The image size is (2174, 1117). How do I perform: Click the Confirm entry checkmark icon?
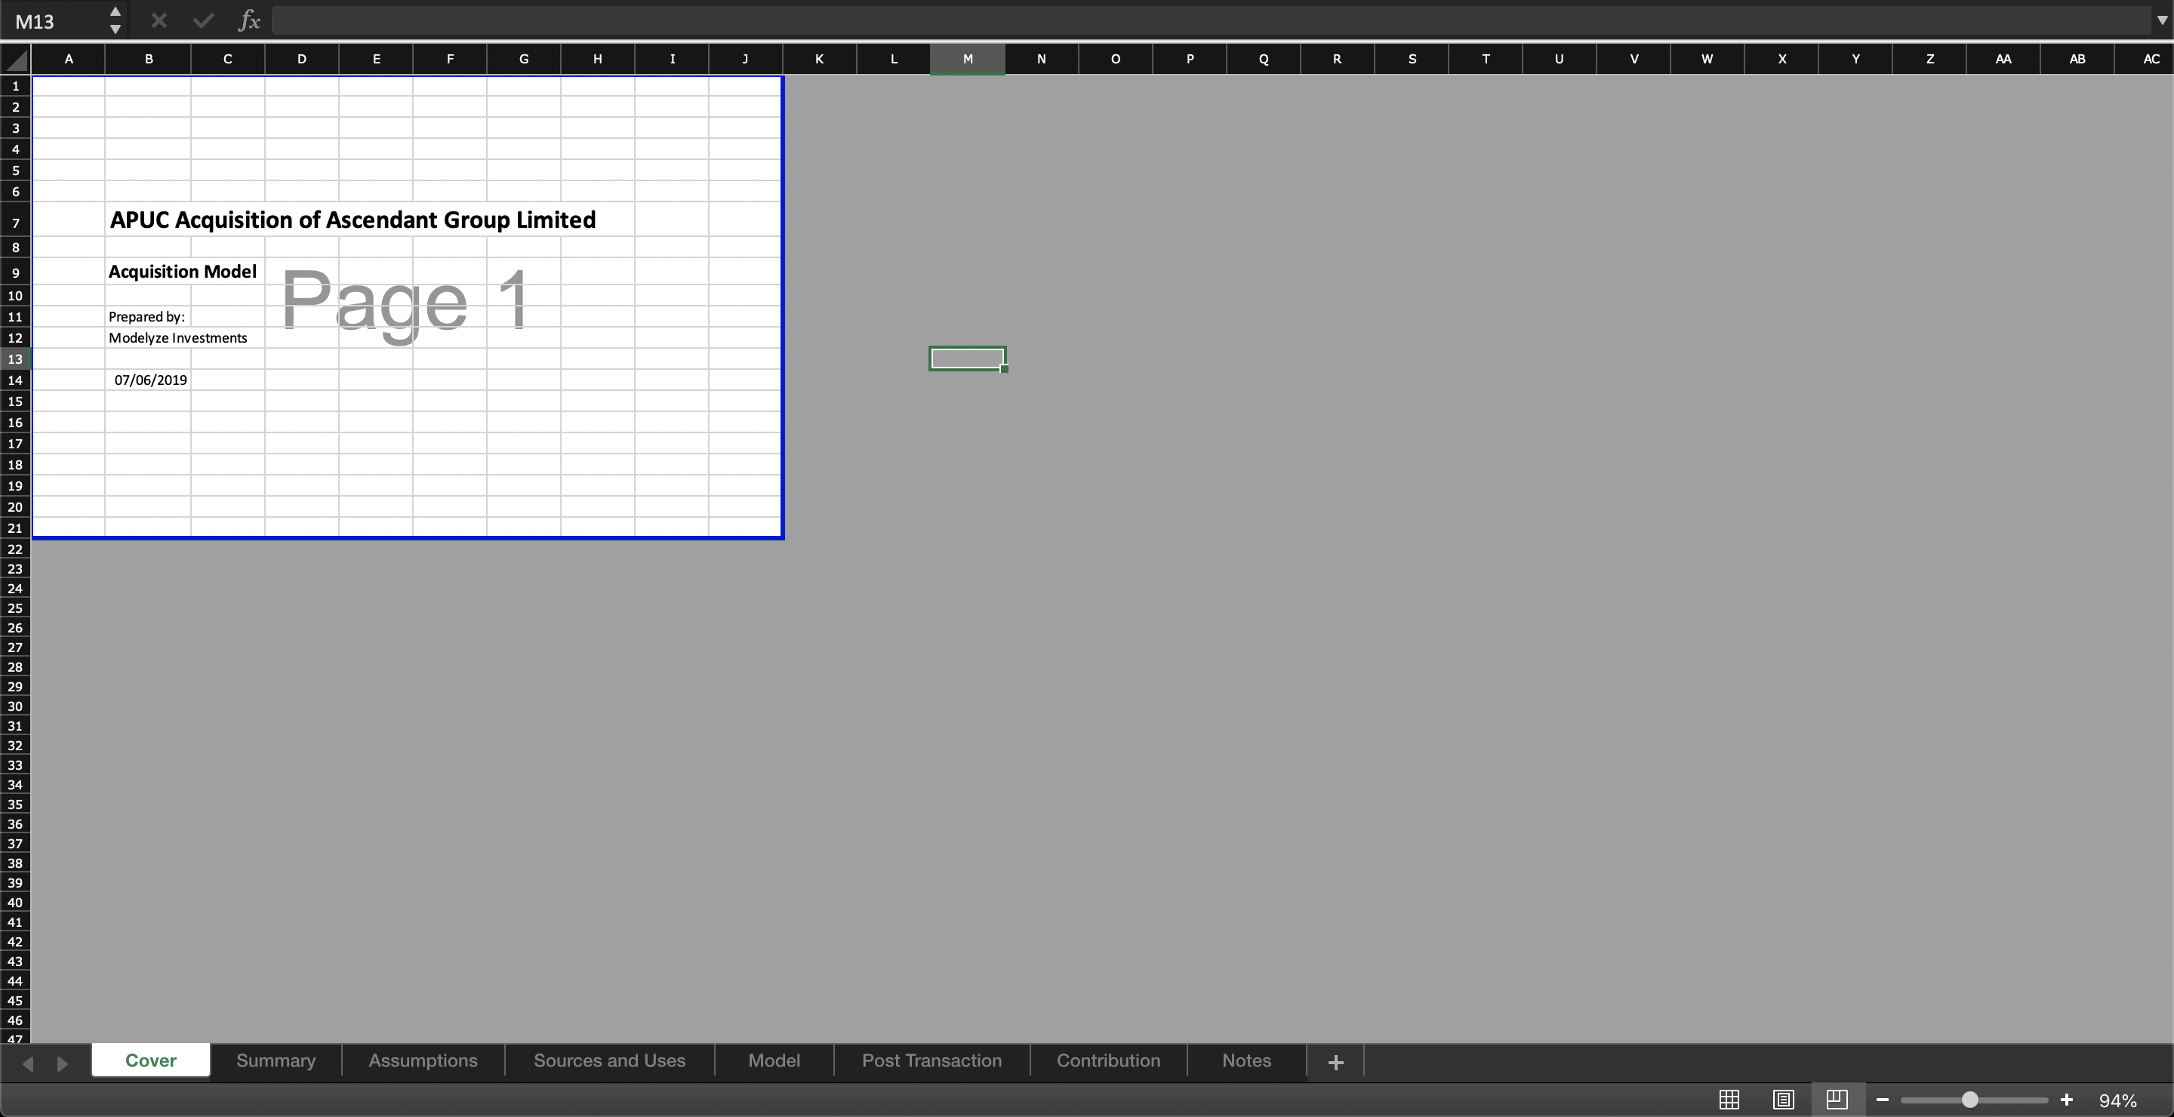pos(203,21)
